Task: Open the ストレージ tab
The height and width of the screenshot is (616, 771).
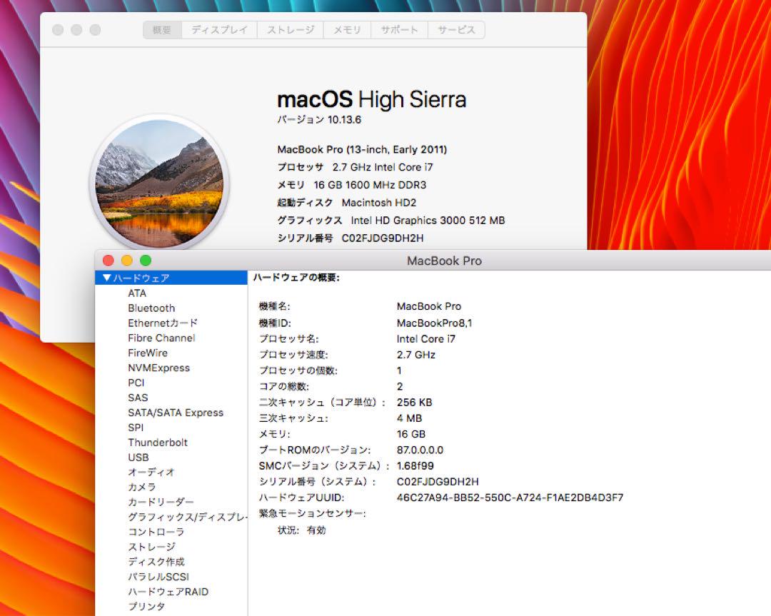Action: 290,30
